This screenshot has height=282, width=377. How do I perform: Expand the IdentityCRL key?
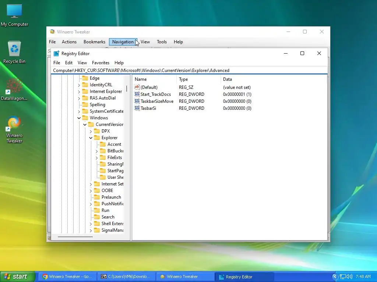click(x=79, y=85)
